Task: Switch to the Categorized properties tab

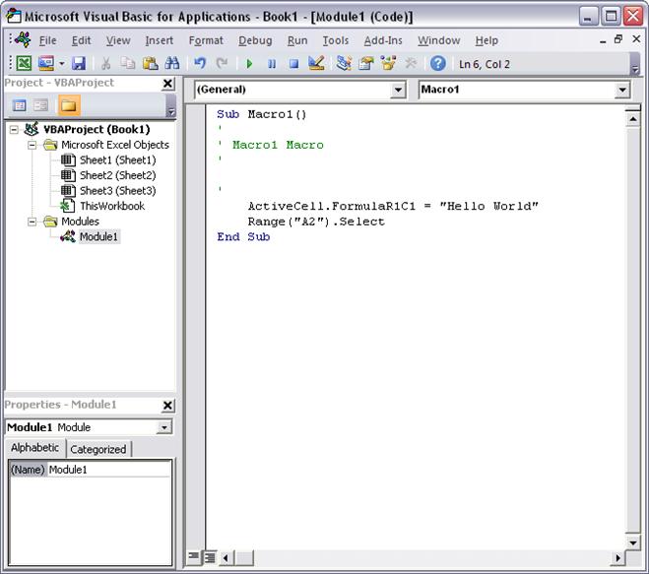Action: point(98,449)
